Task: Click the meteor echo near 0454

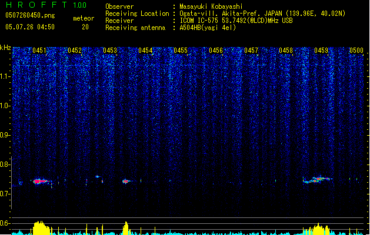Action: coord(126,182)
